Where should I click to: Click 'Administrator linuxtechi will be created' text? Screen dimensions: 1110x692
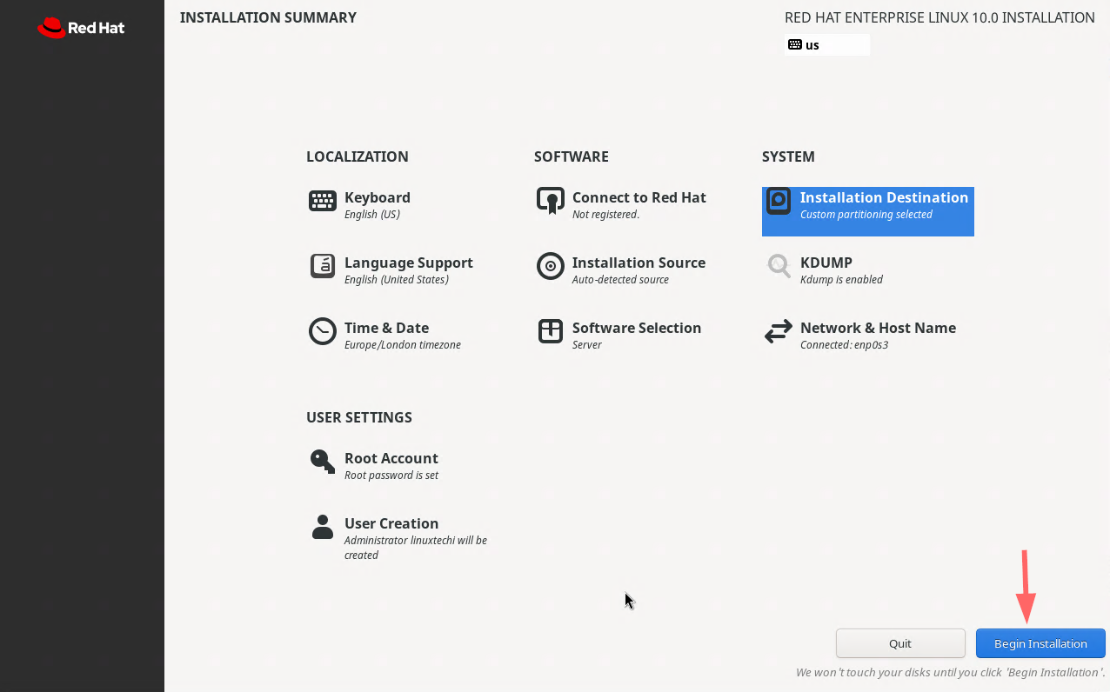tap(416, 548)
